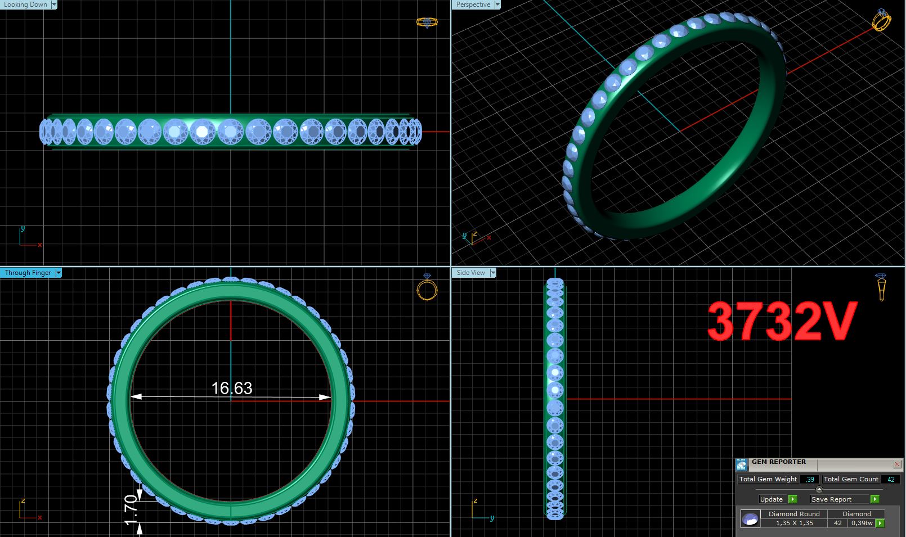Image resolution: width=906 pixels, height=537 pixels.
Task: Click the Total Gem Count value field
Action: (891, 480)
